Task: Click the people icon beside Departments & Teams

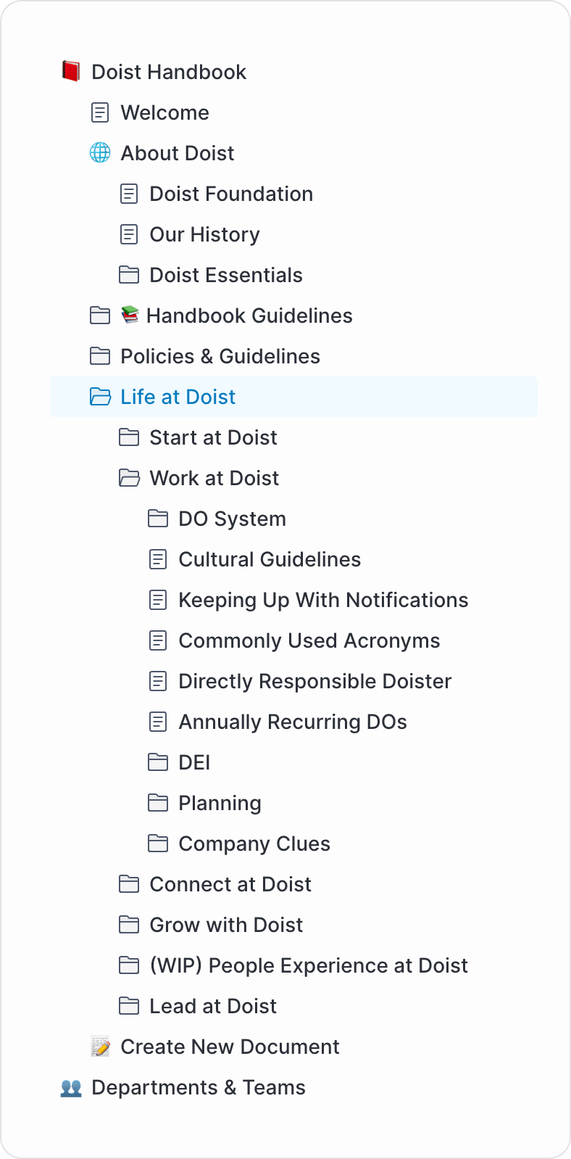Action: tap(71, 1087)
